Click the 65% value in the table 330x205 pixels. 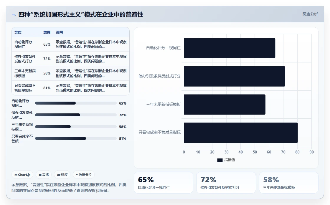click(x=47, y=44)
